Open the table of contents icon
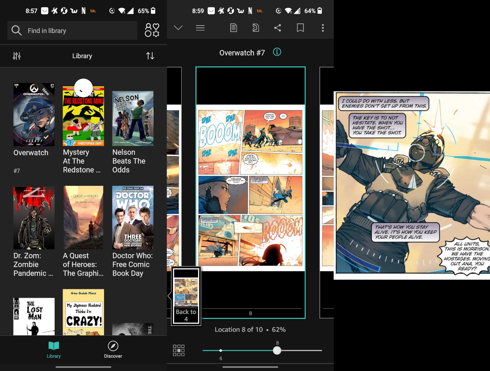This screenshot has width=490, height=371. pyautogui.click(x=200, y=27)
